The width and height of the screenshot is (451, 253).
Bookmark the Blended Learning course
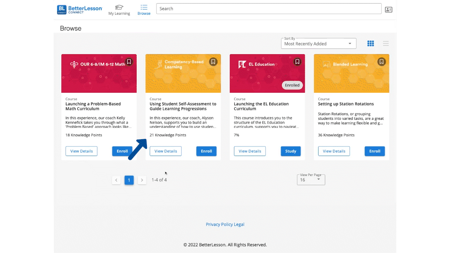[x=381, y=62]
